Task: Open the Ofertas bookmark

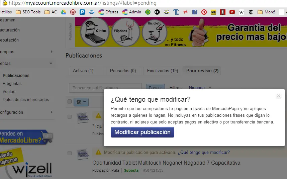Action: point(108,12)
